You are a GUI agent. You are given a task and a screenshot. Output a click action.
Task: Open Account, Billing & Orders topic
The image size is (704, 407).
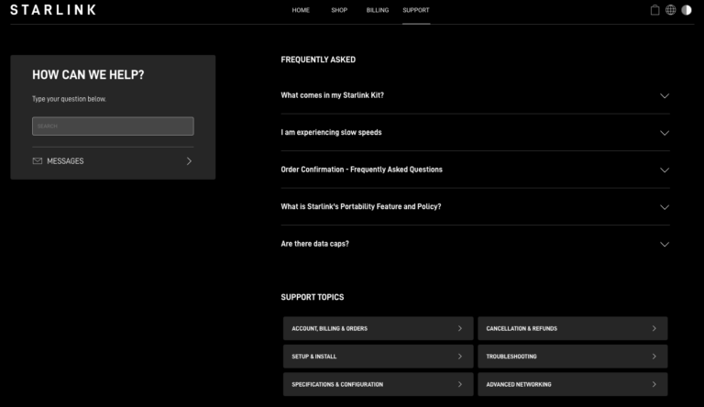[x=378, y=328]
